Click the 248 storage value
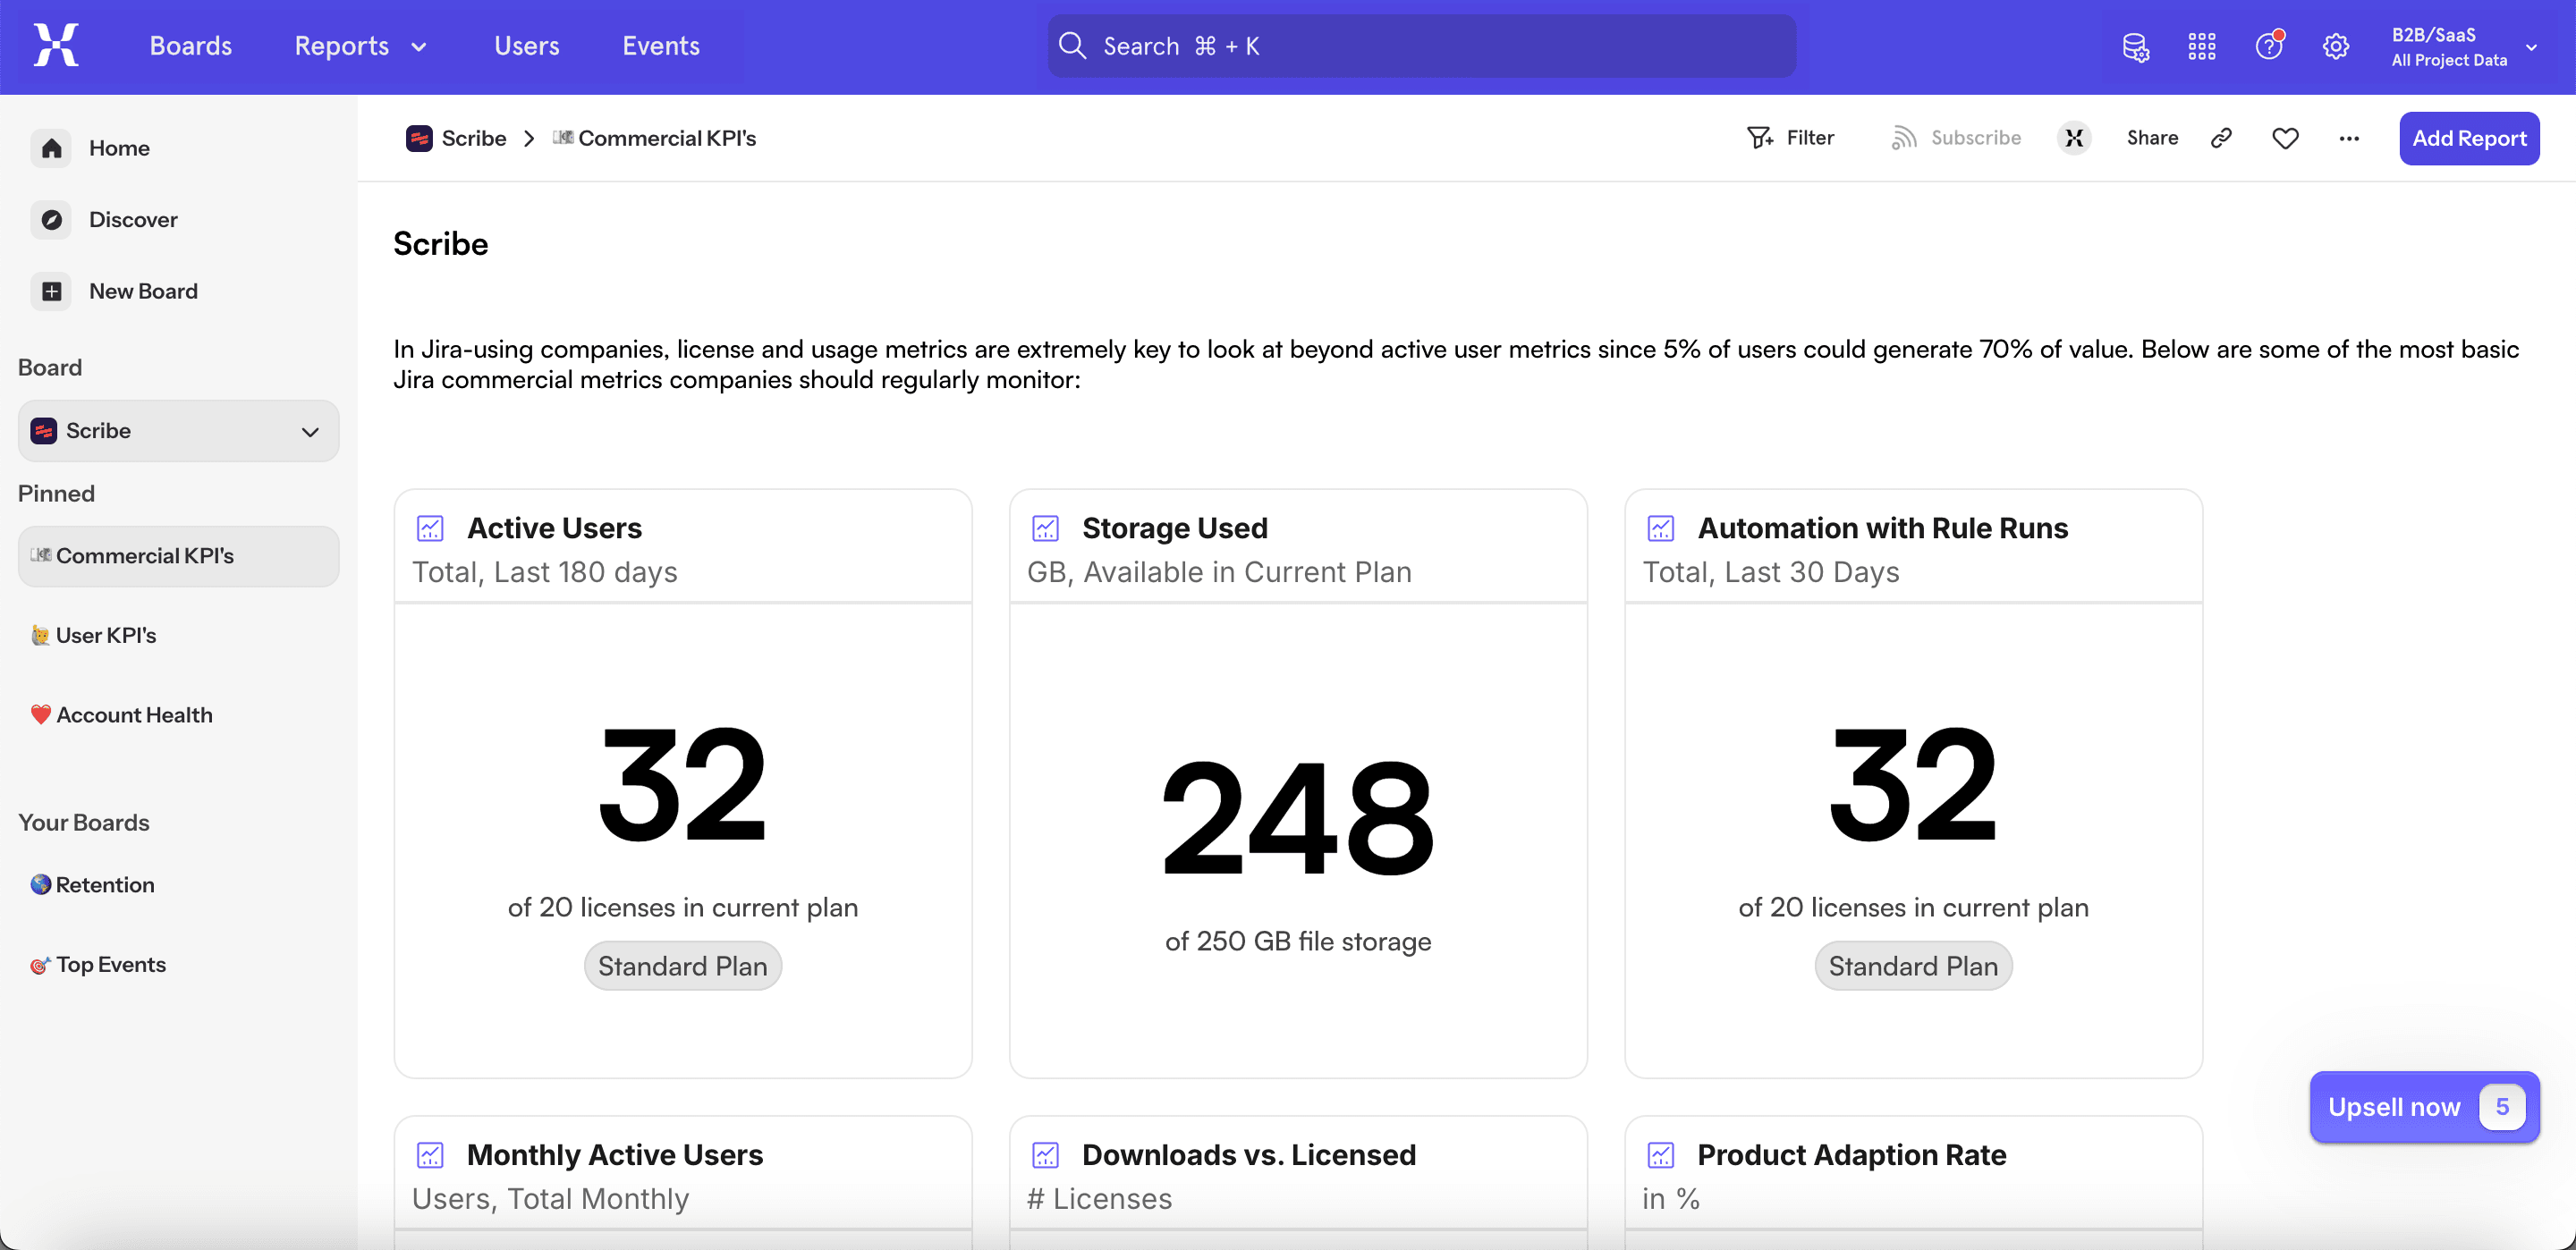This screenshot has width=2576, height=1250. (x=1298, y=819)
